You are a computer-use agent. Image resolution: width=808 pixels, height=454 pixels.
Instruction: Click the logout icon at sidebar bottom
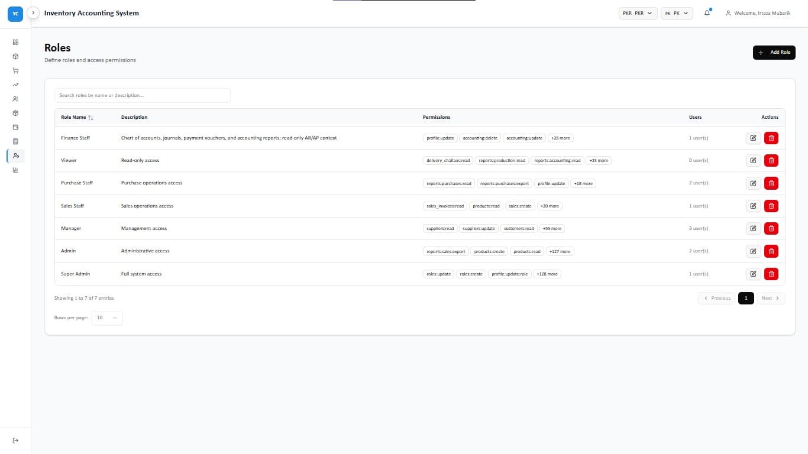click(x=15, y=440)
